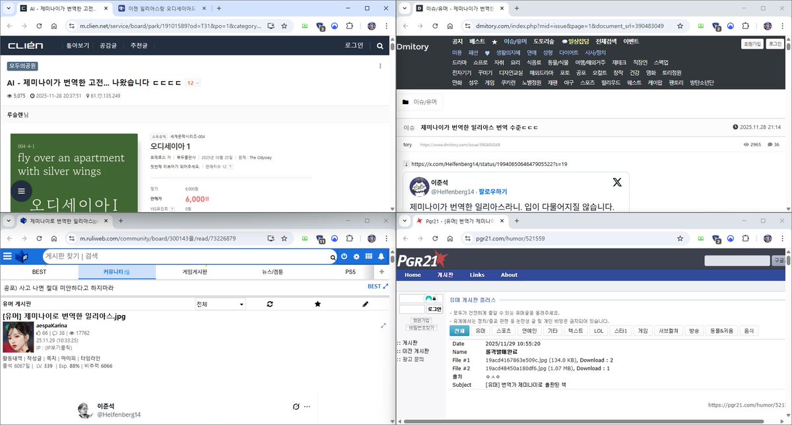Click the Grok icon on Ruliweb embedded tweet
The image size is (792, 425).
(x=296, y=407)
